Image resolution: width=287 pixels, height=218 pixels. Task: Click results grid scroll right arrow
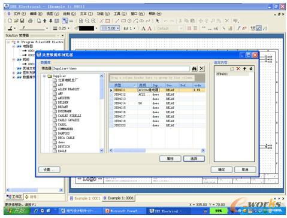203,150
